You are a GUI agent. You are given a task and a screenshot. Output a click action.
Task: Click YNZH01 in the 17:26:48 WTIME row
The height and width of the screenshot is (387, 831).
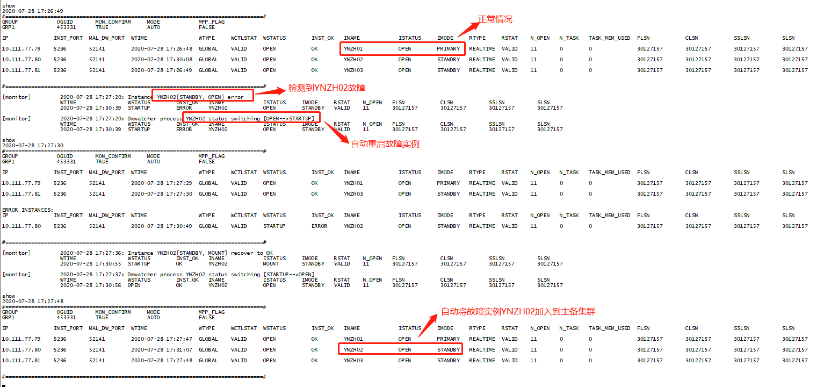[x=353, y=49]
